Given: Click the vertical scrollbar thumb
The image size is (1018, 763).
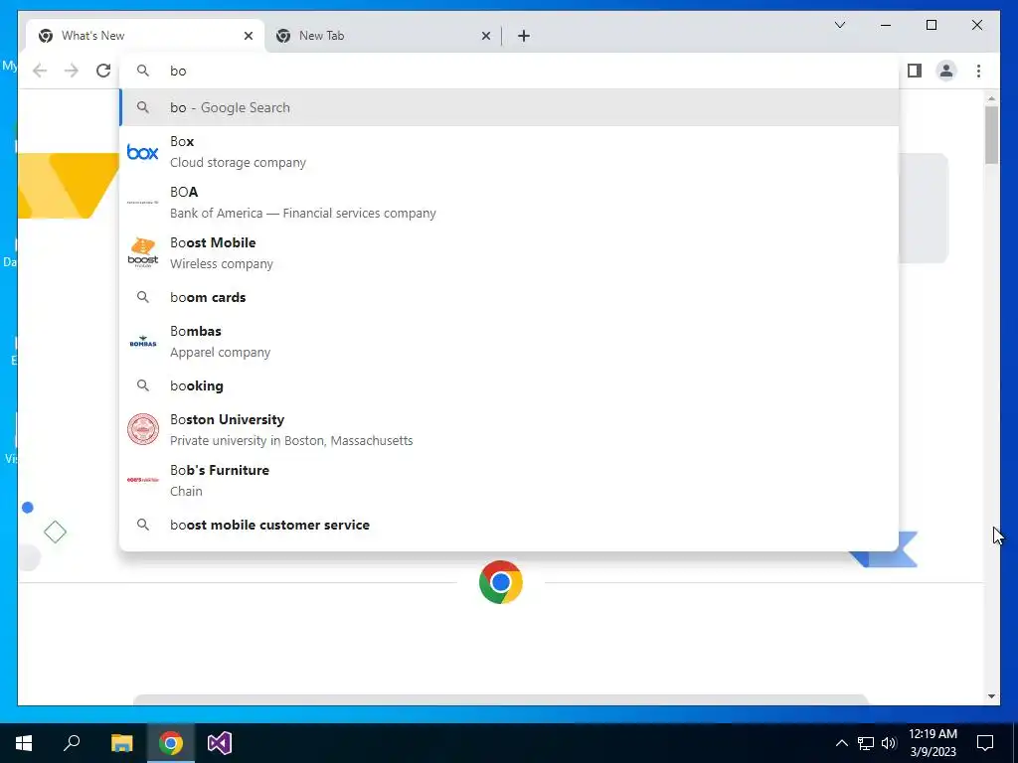Looking at the screenshot, I should 991,134.
